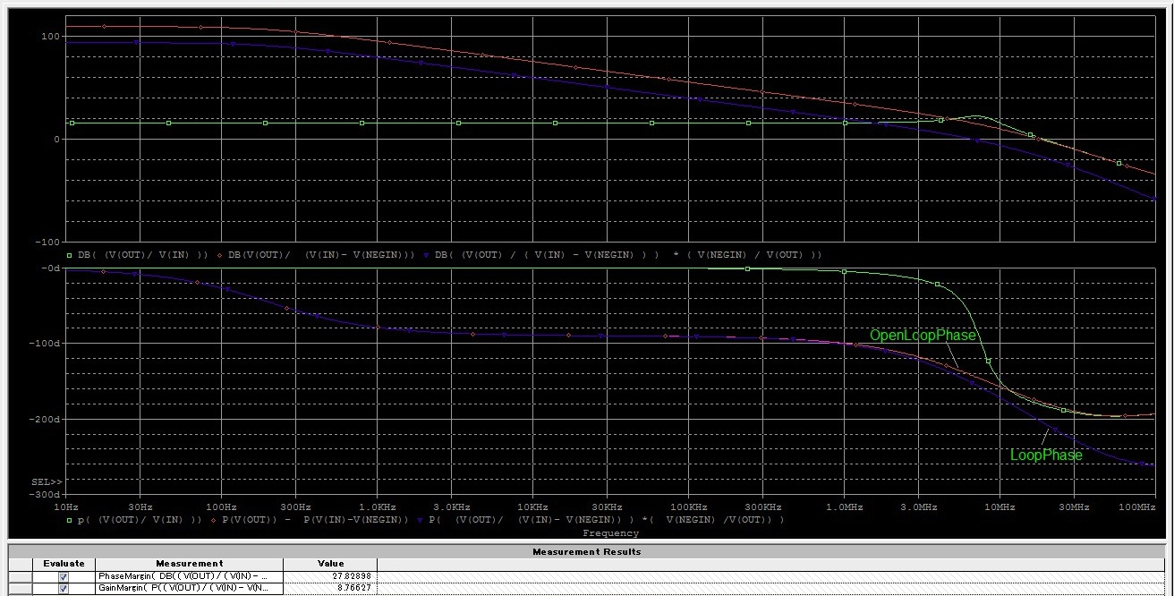This screenshot has height=596, width=1174.
Task: Click the red diamond marker for DB(V(OUT)/(V(IN)-V(NEGIN)))
Action: pyautogui.click(x=222, y=255)
